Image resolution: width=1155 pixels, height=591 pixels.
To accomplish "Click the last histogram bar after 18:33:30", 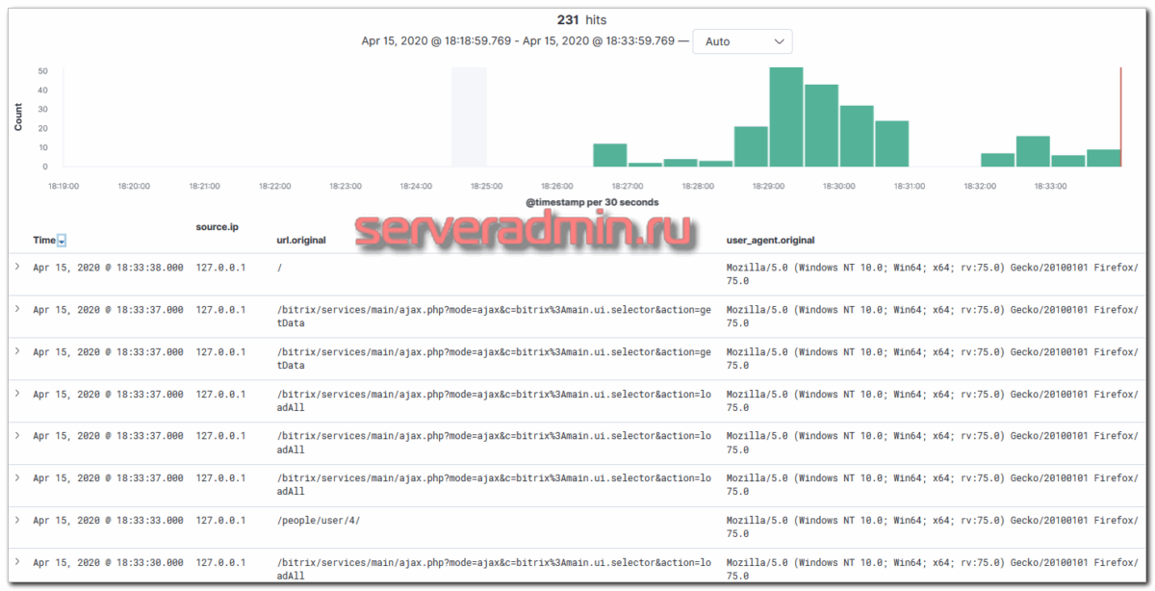I will 1103,159.
